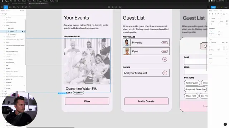Add an Effect with its plus
Screen dimensions: 229x128
point(227,59)
